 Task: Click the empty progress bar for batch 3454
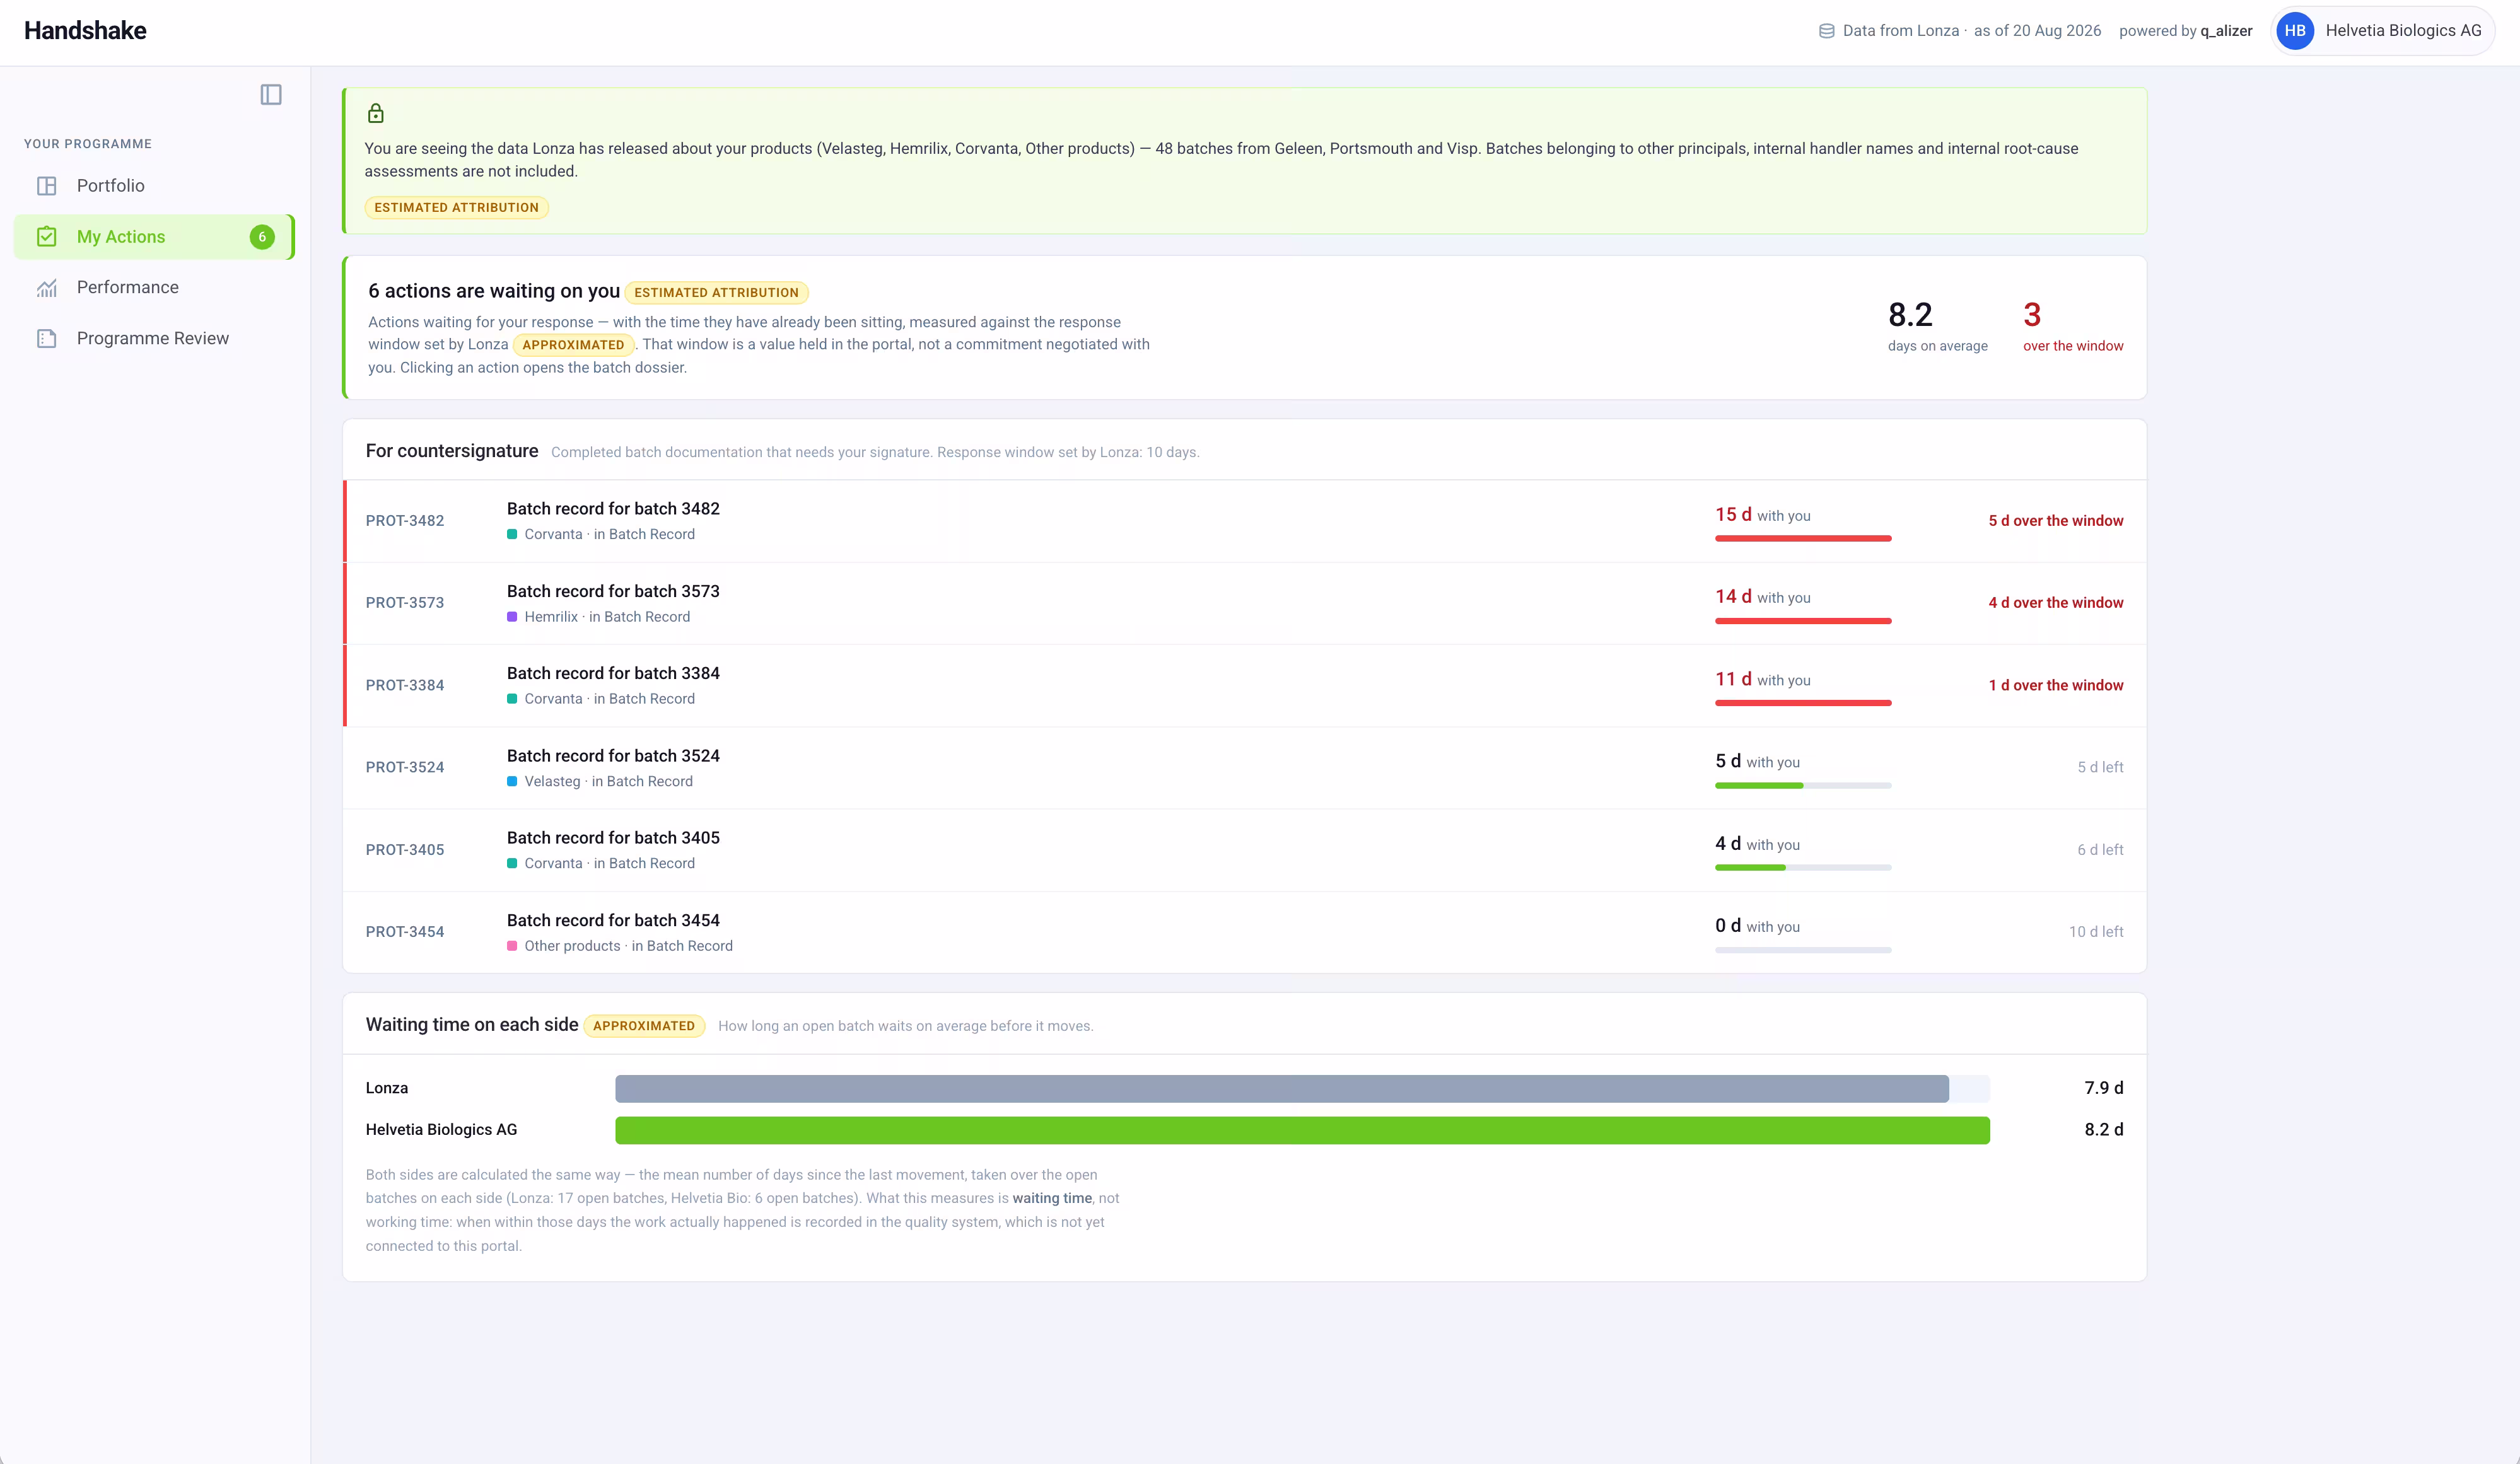[x=1803, y=950]
